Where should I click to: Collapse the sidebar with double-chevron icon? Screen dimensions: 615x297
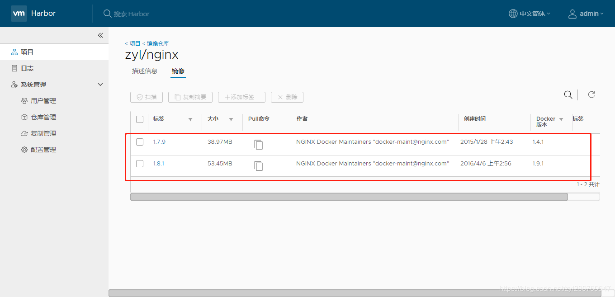click(x=100, y=35)
